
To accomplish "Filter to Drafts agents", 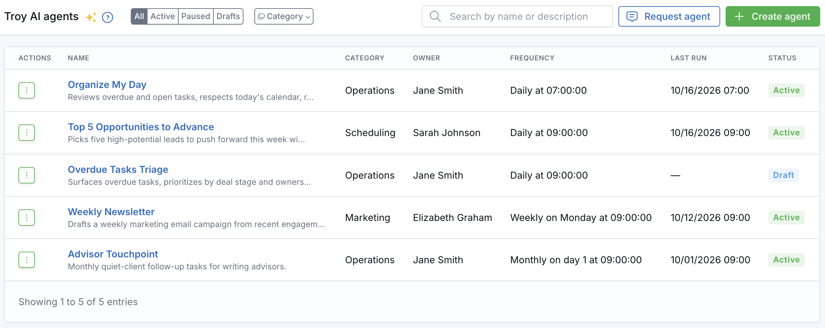I will click(228, 16).
